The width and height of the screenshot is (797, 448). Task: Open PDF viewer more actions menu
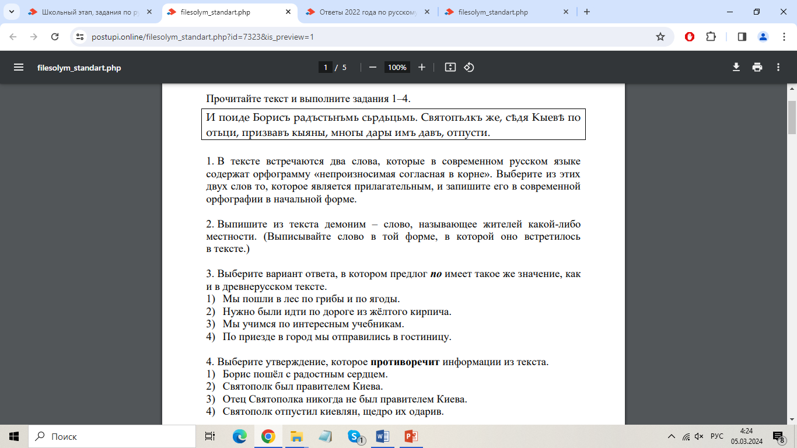coord(778,67)
